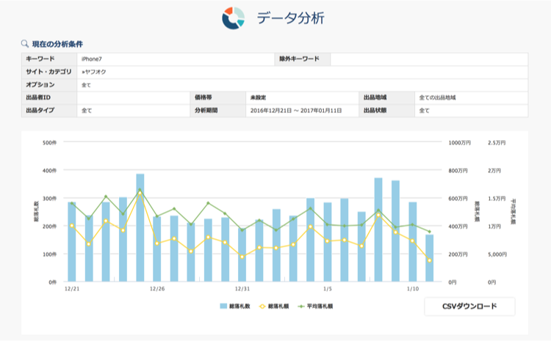Open the 出品地域 value 全ての出品地域

442,98
